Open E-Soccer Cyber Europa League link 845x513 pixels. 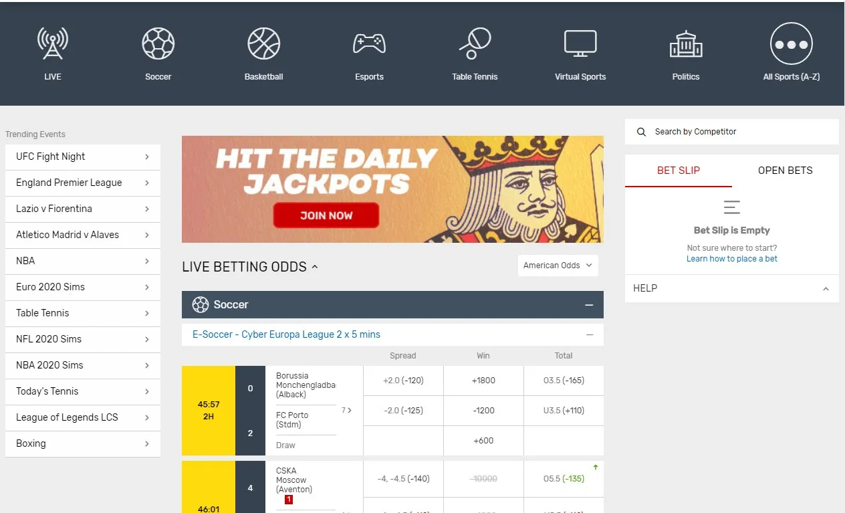pyautogui.click(x=286, y=334)
